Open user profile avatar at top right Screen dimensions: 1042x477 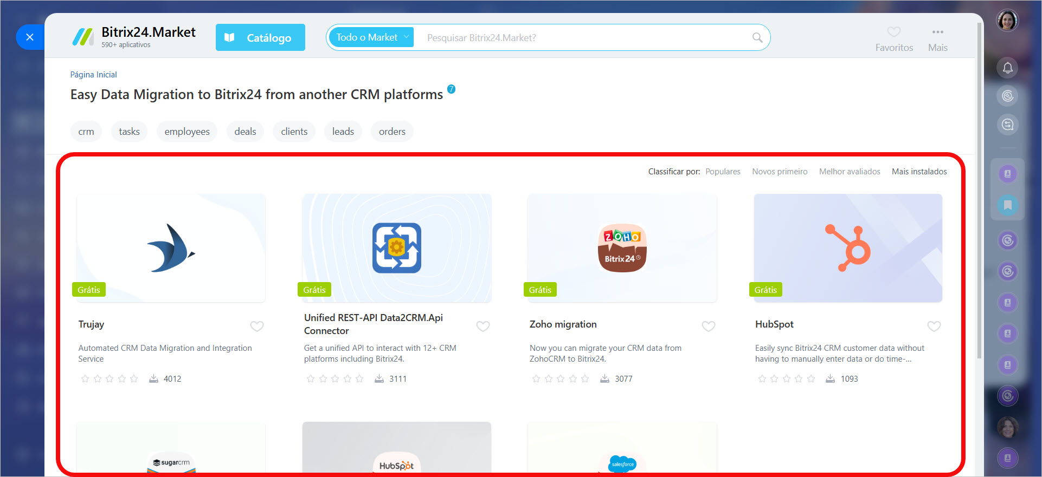click(1007, 21)
